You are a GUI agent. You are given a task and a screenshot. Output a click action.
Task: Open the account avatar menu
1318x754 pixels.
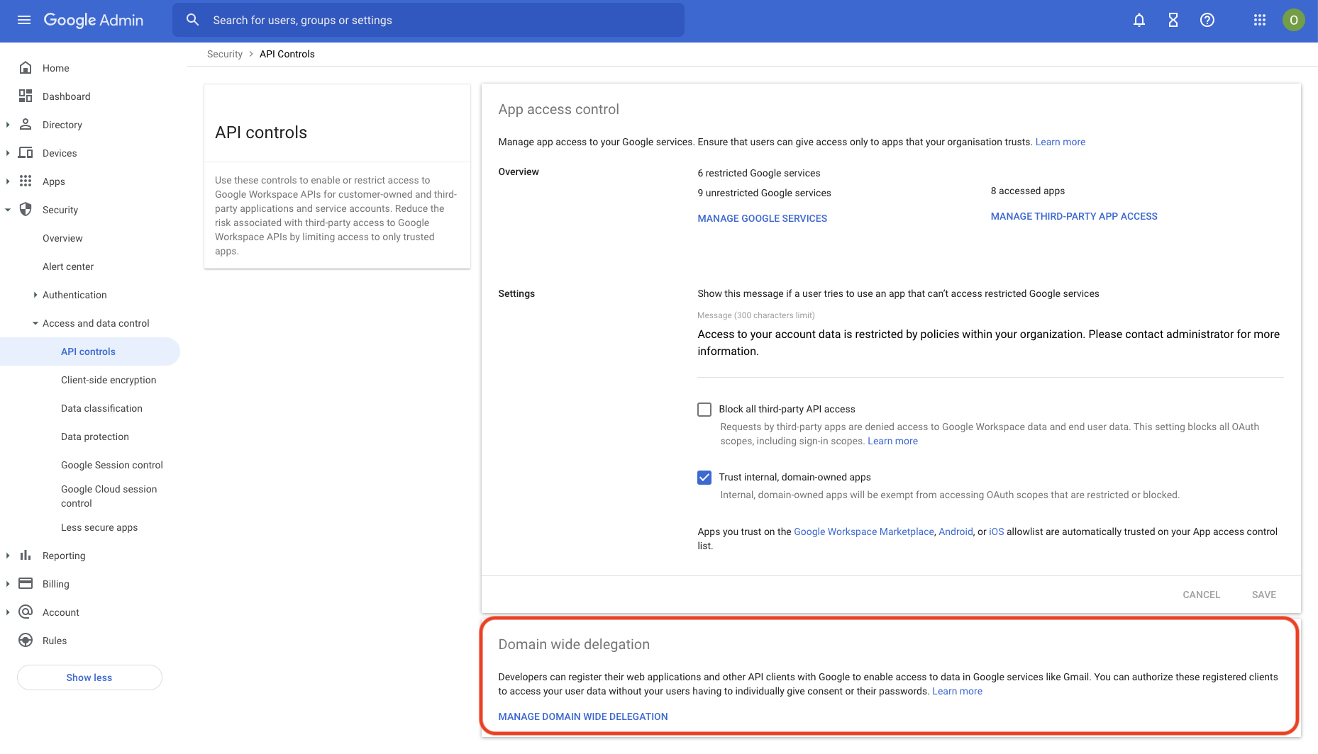pos(1294,20)
